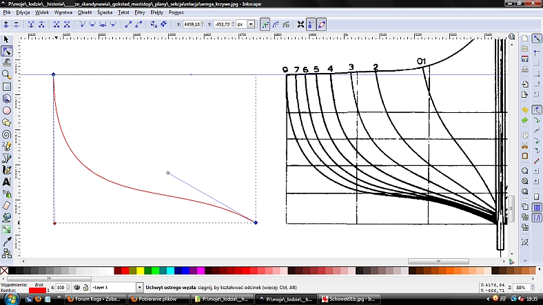The image size is (543, 305).
Task: Select the Selector arrow tool
Action: [x=7, y=39]
